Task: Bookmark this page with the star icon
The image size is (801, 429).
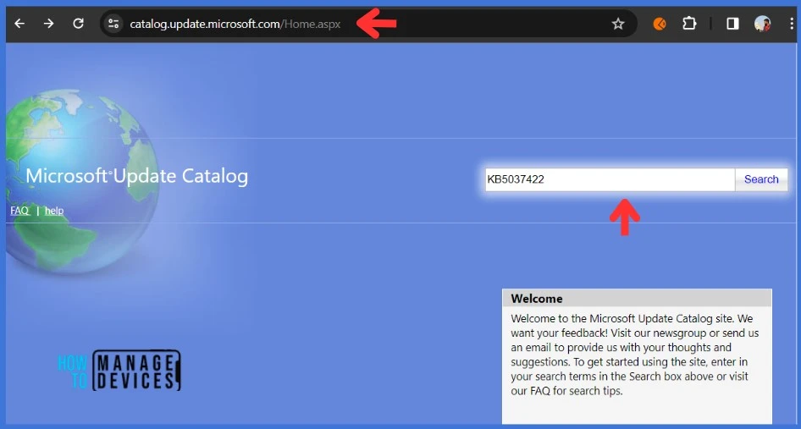Action: (x=618, y=24)
